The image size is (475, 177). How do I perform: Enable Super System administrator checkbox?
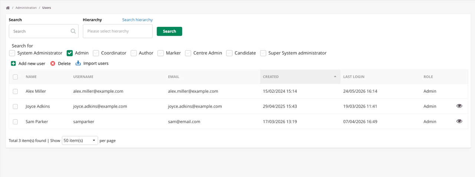click(263, 53)
